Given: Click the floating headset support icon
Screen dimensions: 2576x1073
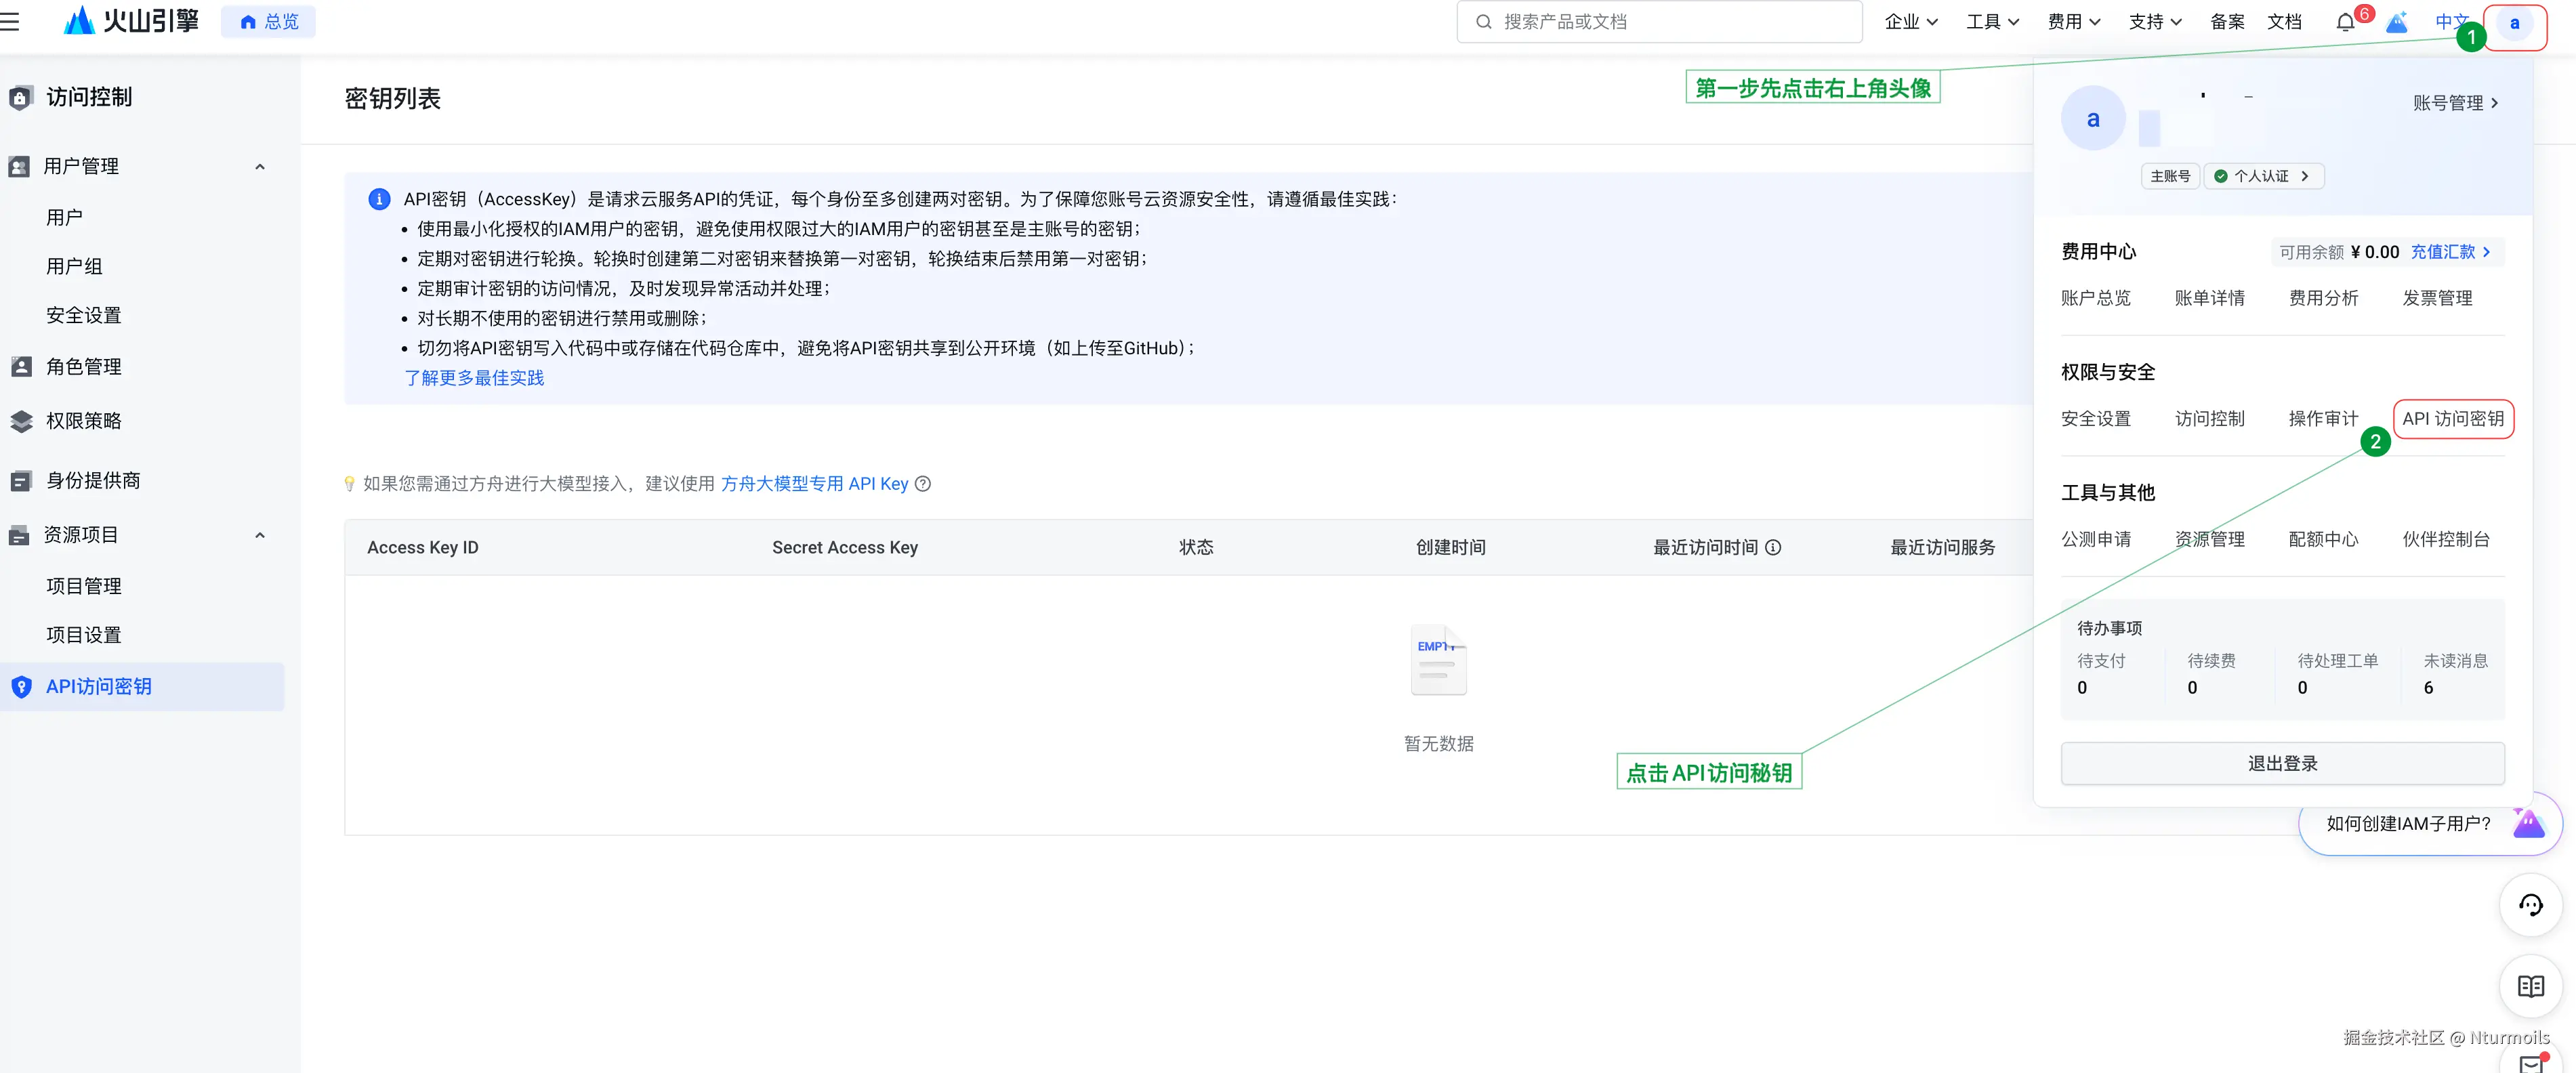Looking at the screenshot, I should pos(2530,905).
